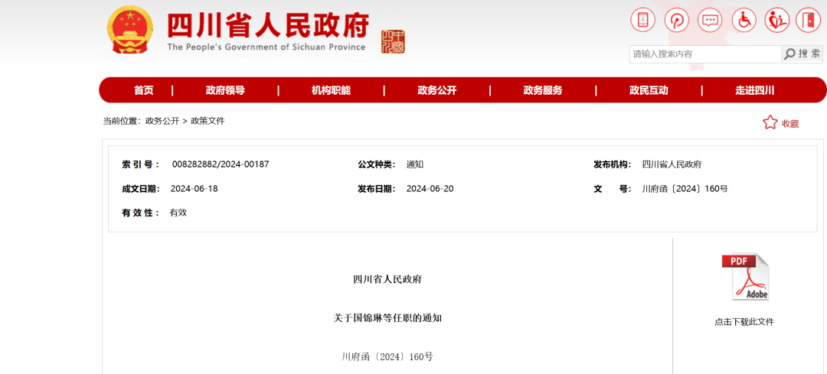The height and width of the screenshot is (374, 827).
Task: Open the chat message bubble icon
Action: [710, 20]
